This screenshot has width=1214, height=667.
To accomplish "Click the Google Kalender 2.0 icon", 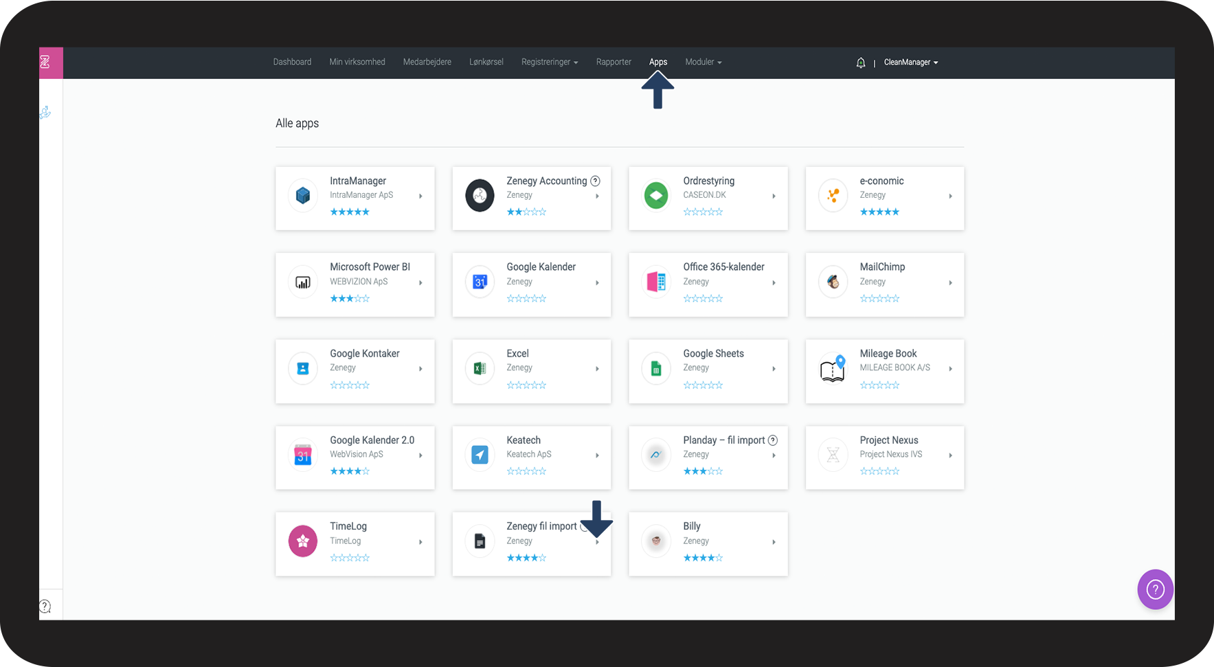I will (303, 455).
